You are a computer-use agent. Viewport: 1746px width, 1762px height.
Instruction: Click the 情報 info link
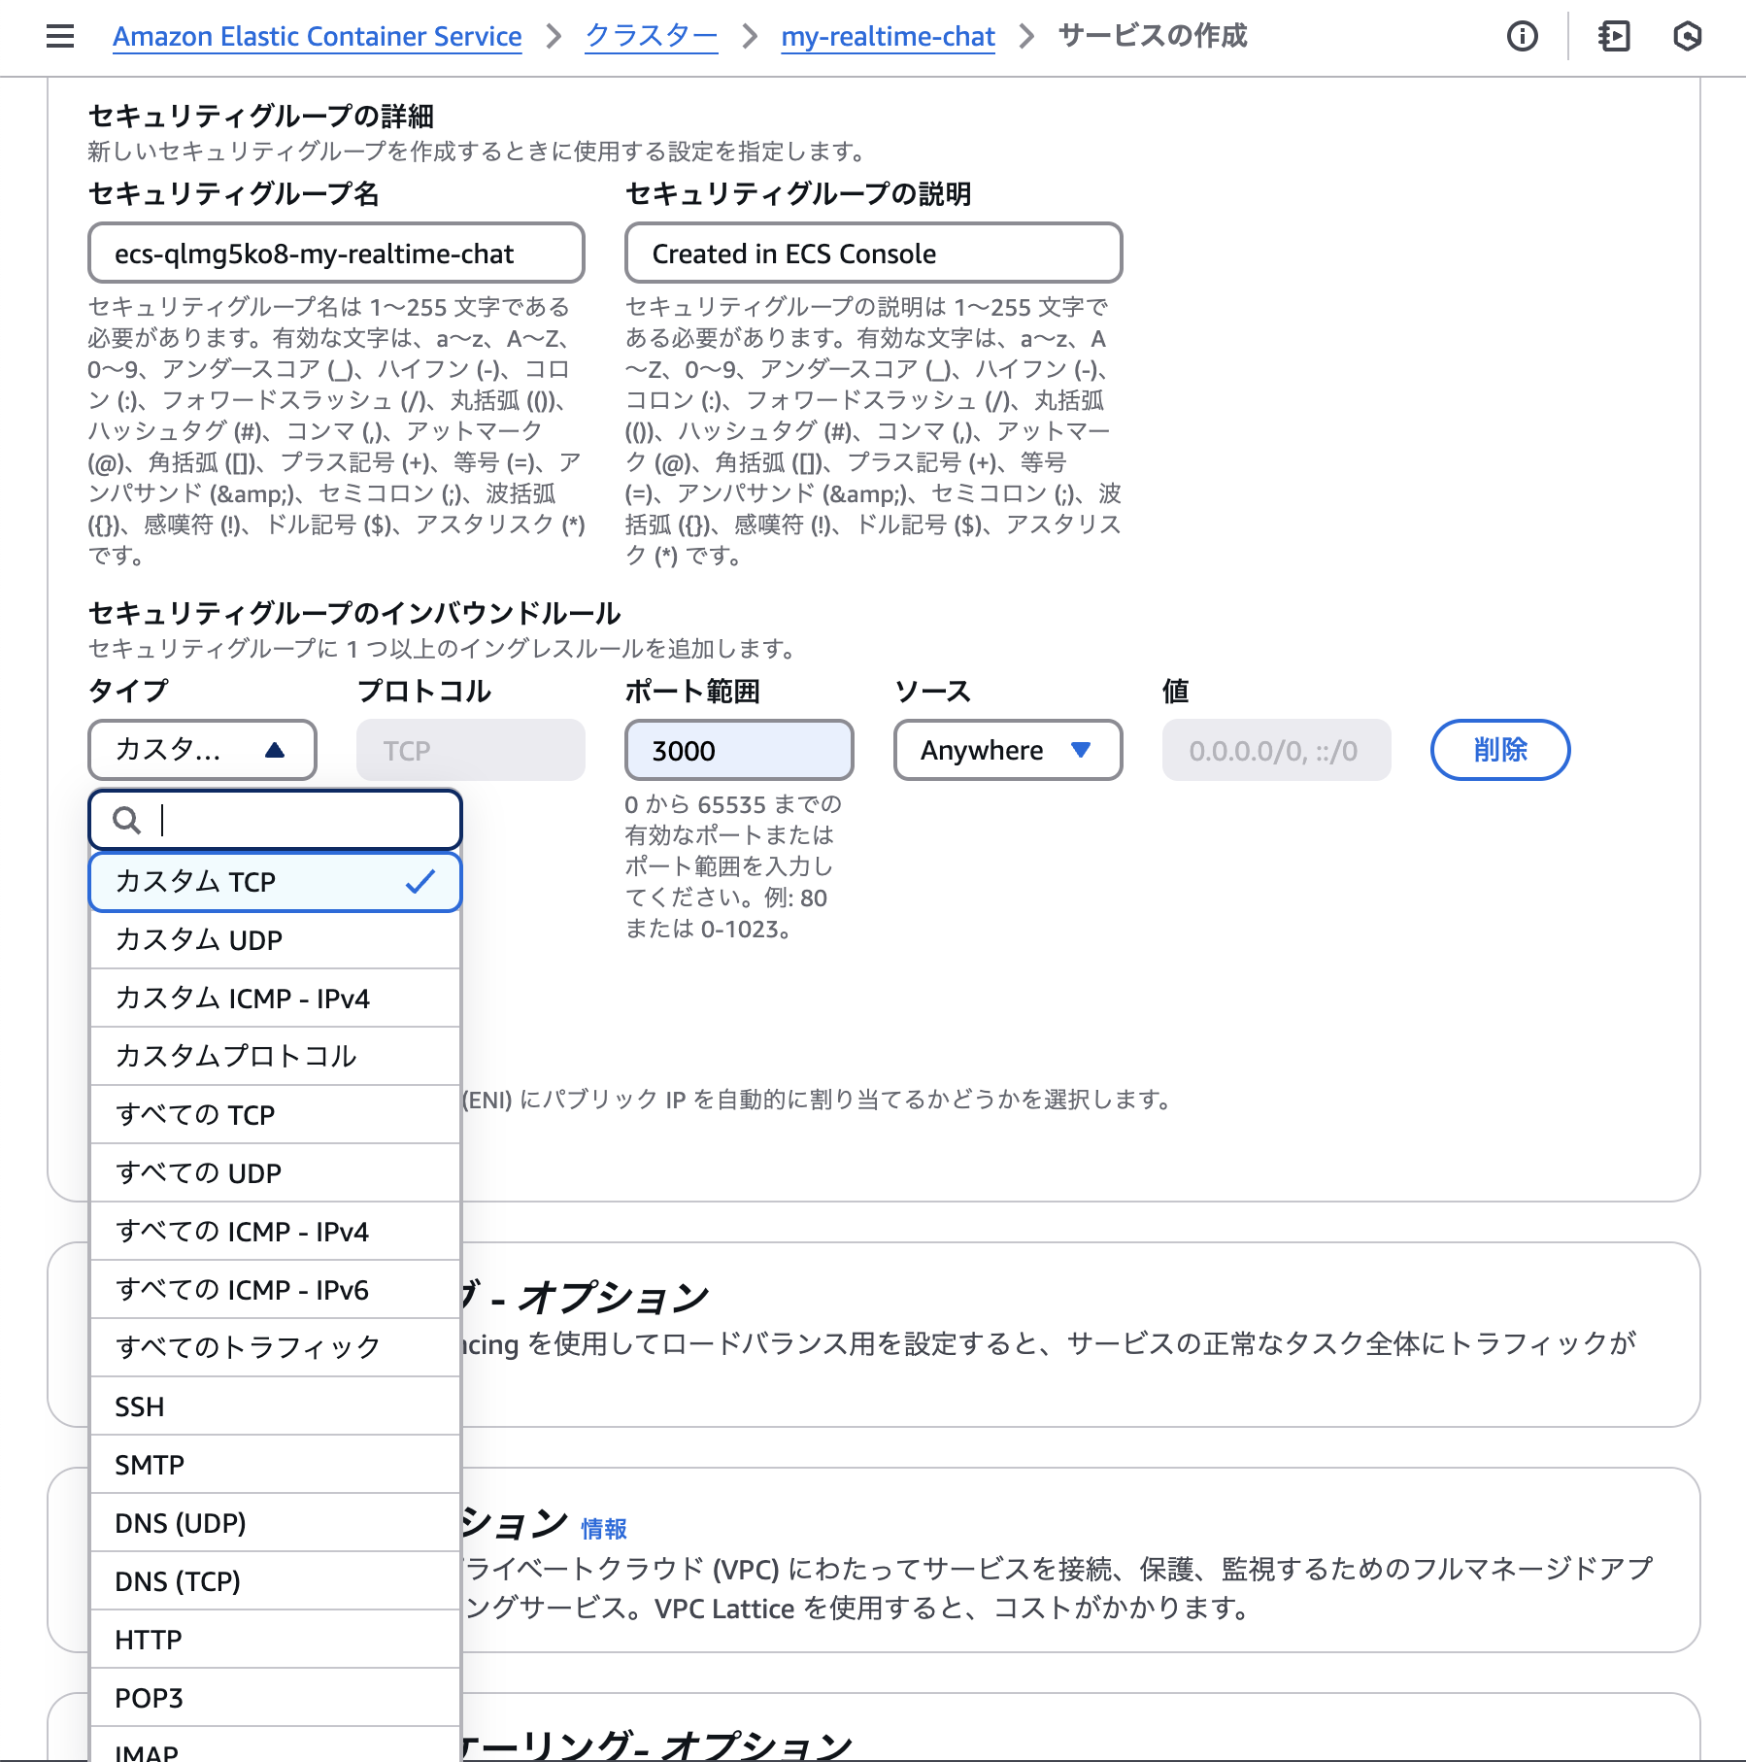(604, 1529)
